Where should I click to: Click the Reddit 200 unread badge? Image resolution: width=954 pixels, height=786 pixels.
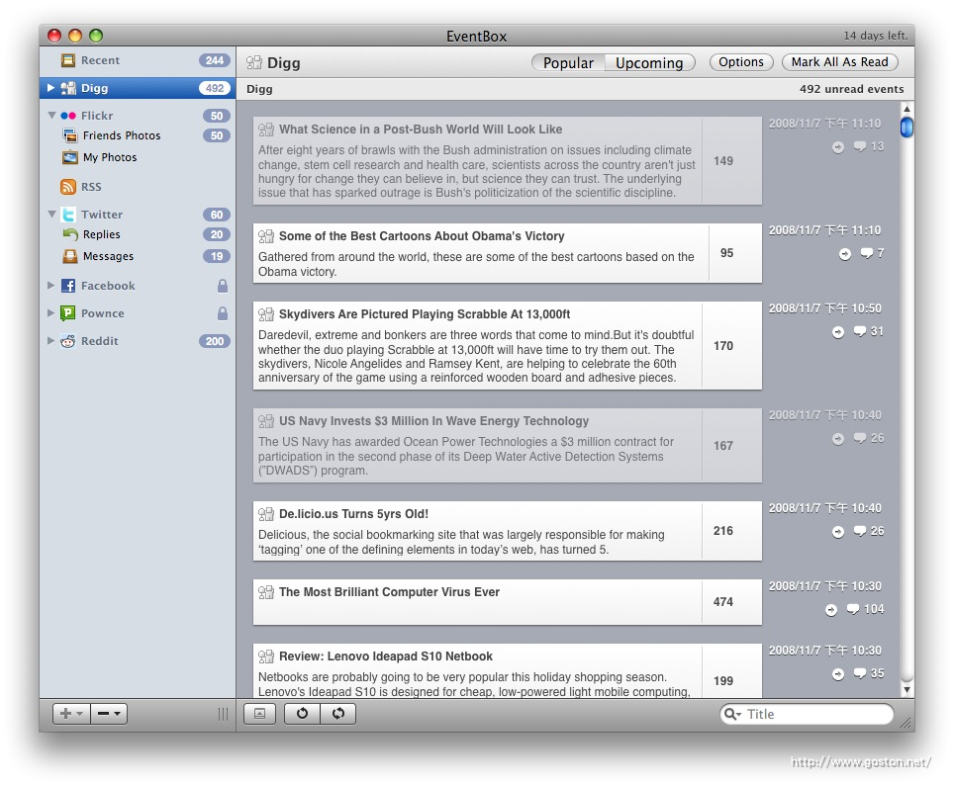click(214, 341)
